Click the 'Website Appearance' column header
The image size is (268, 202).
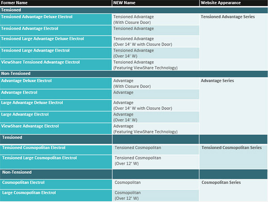click(234, 3)
